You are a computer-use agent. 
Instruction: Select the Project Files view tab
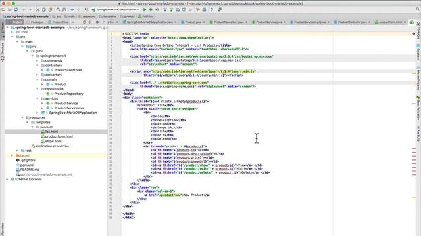(x=59, y=22)
